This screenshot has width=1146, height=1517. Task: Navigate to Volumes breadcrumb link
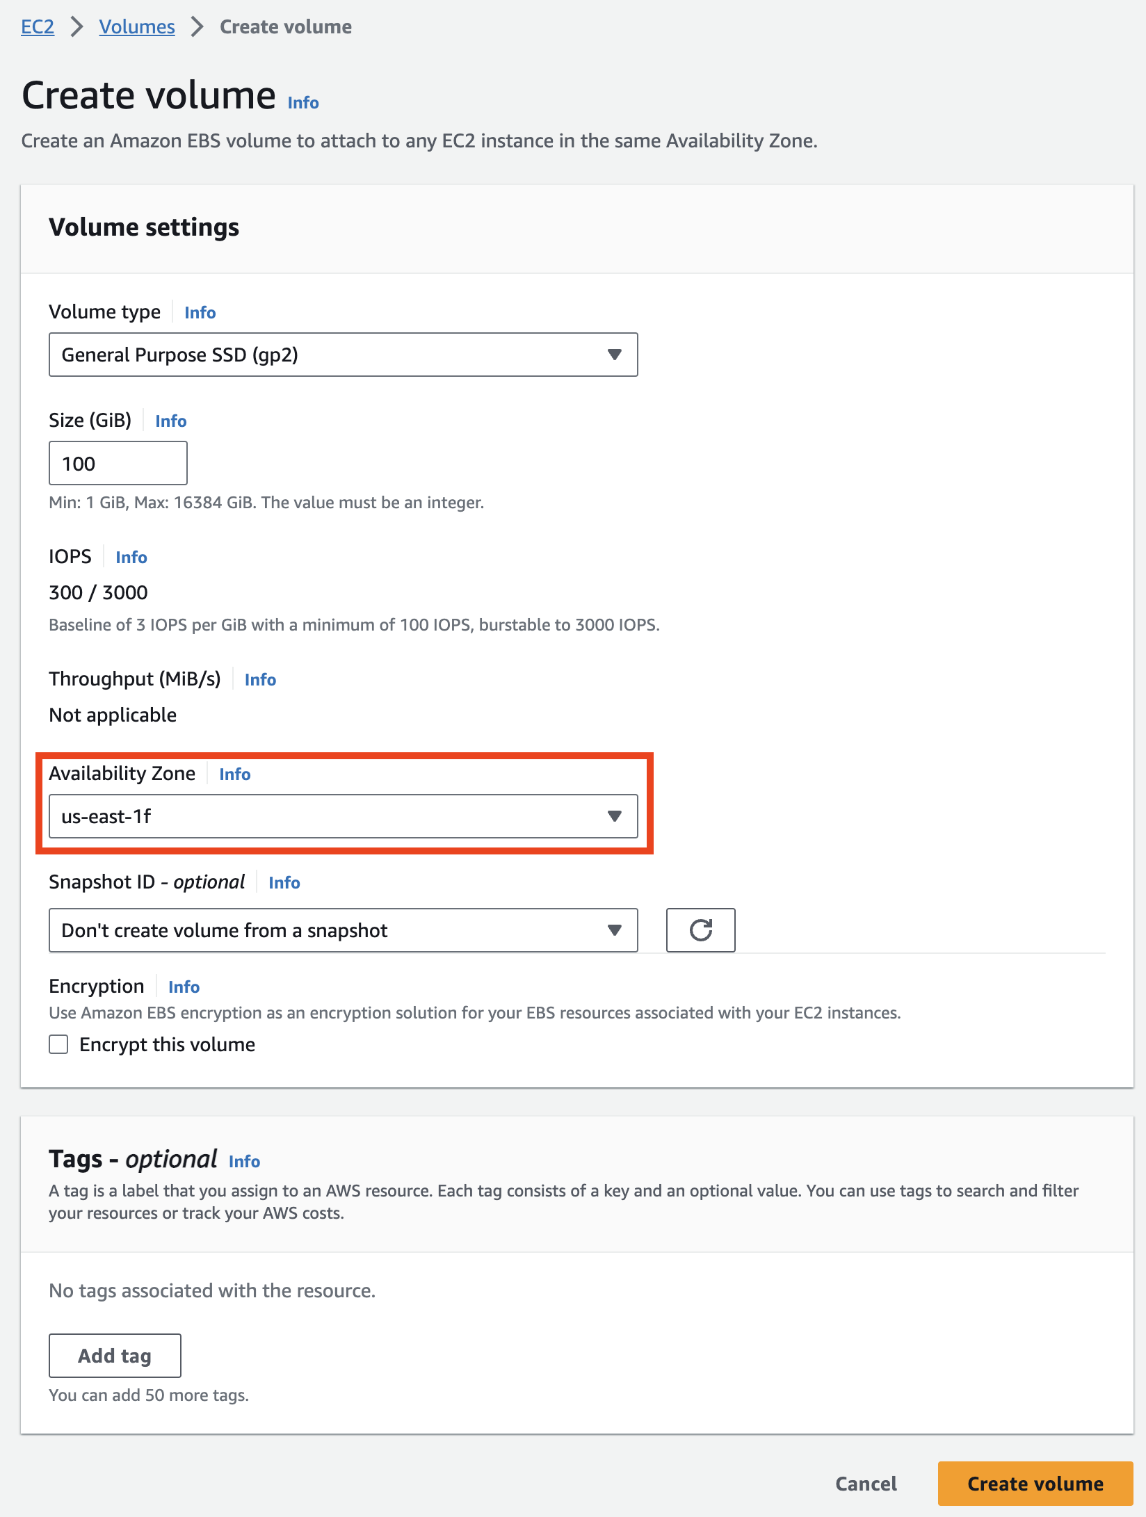pos(137,27)
